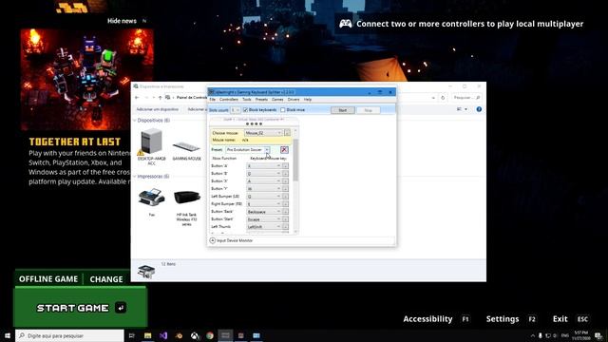Click detect key button for Right Bumper
Image resolution: width=608 pixels, height=342 pixels.
(285, 203)
